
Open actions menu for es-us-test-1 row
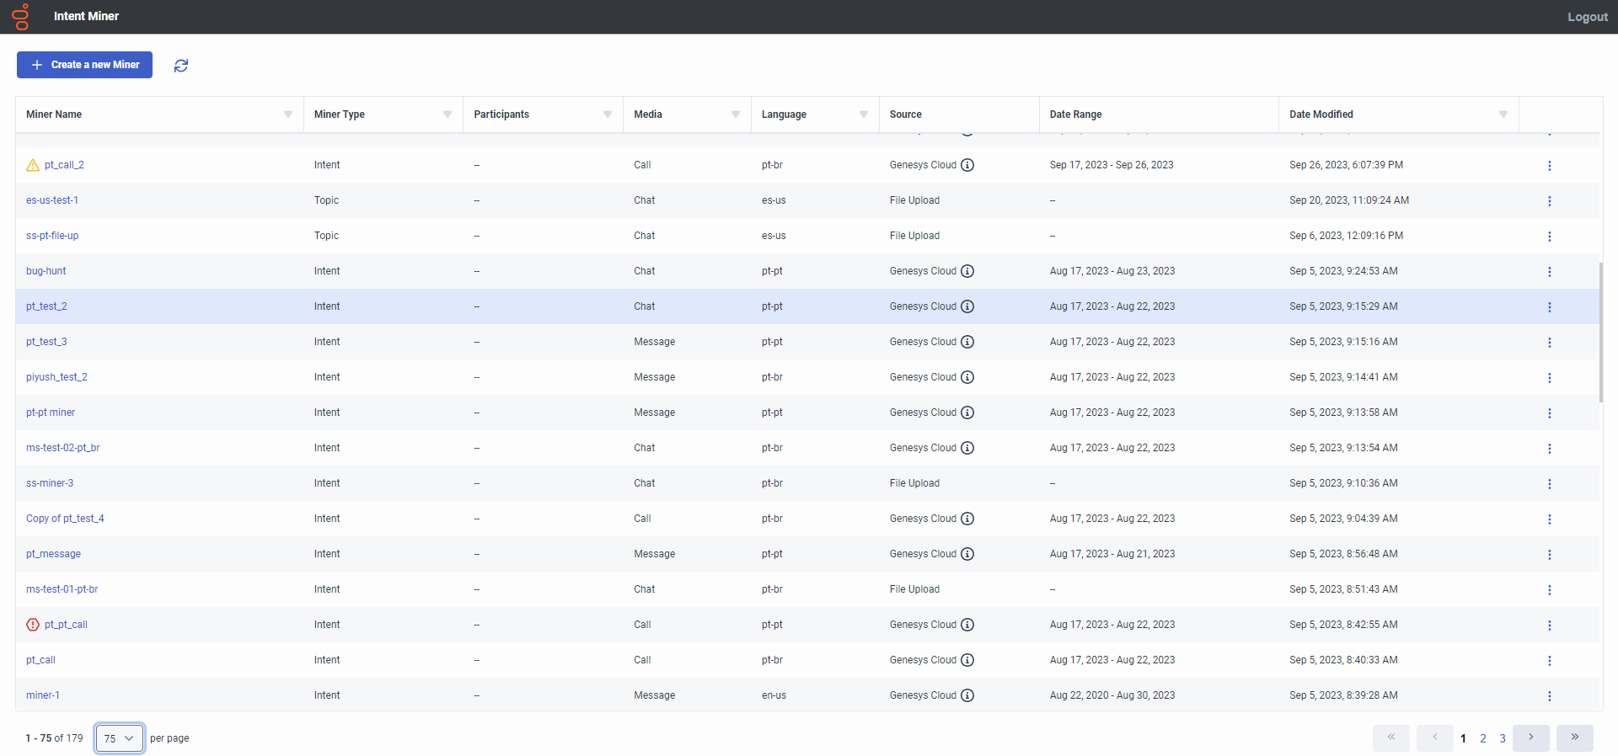1549,201
